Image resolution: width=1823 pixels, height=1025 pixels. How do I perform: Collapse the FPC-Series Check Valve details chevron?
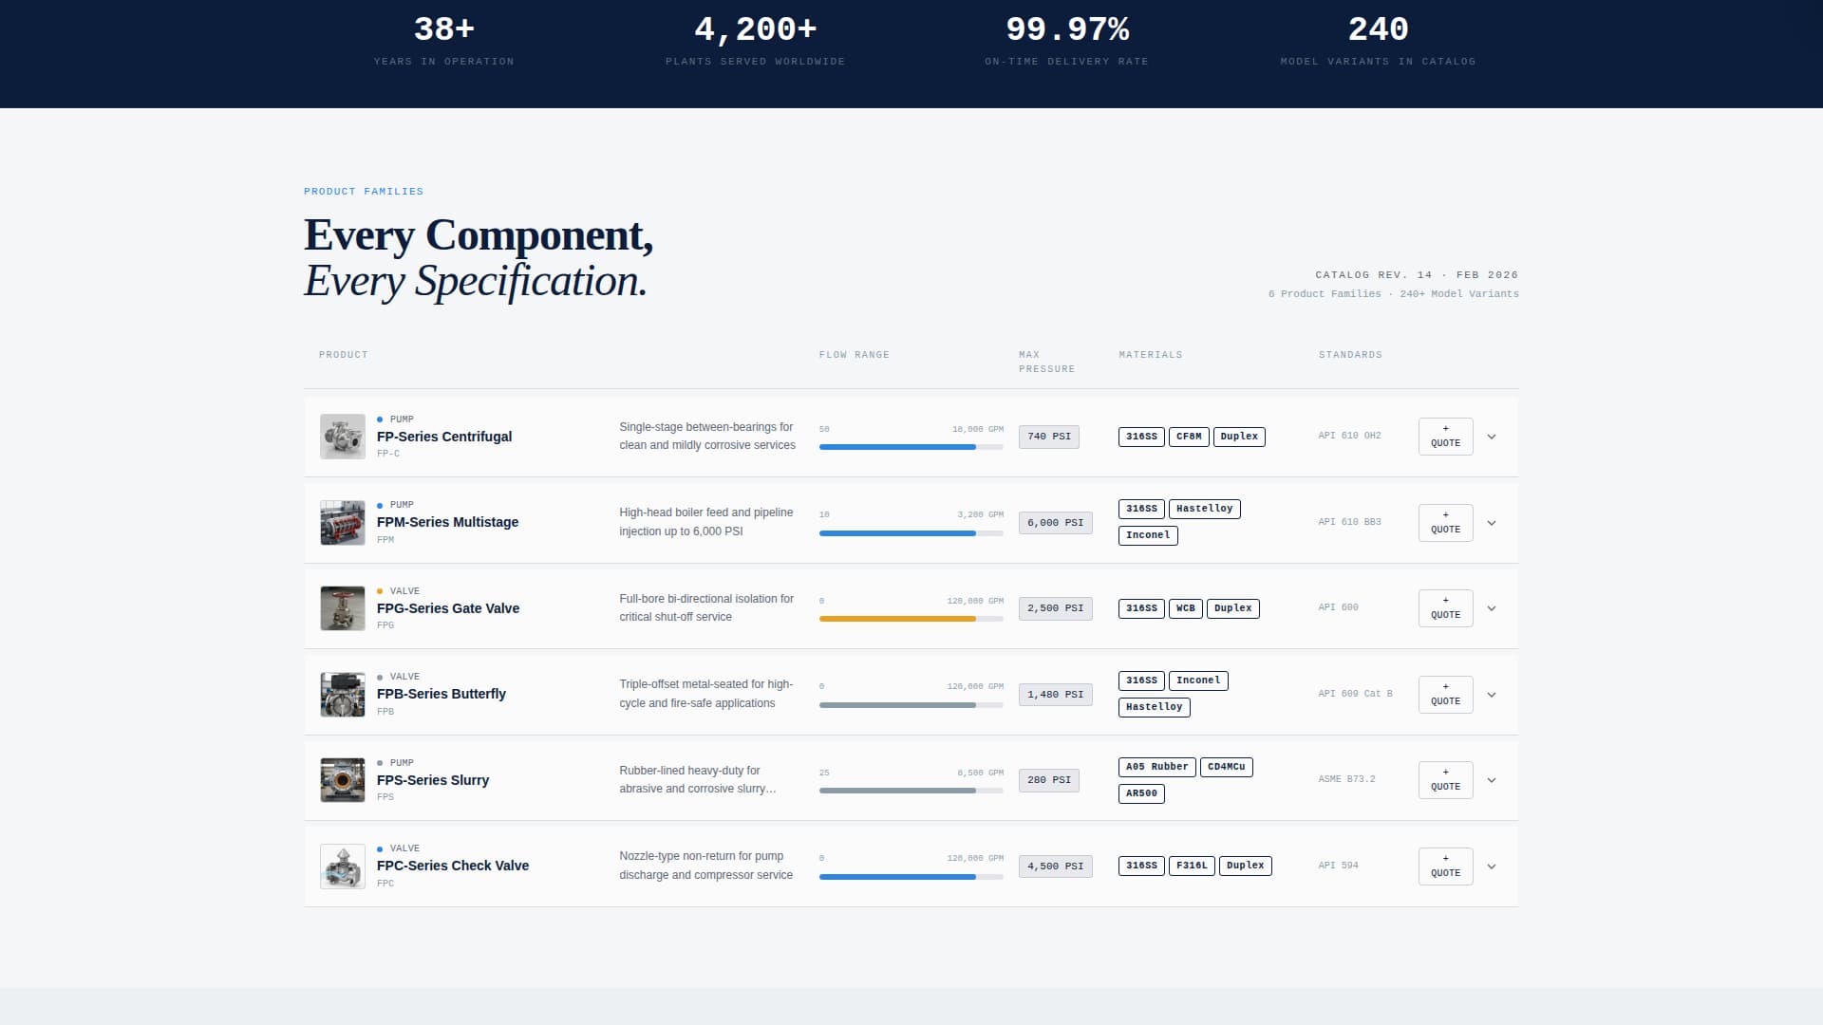1492,866
